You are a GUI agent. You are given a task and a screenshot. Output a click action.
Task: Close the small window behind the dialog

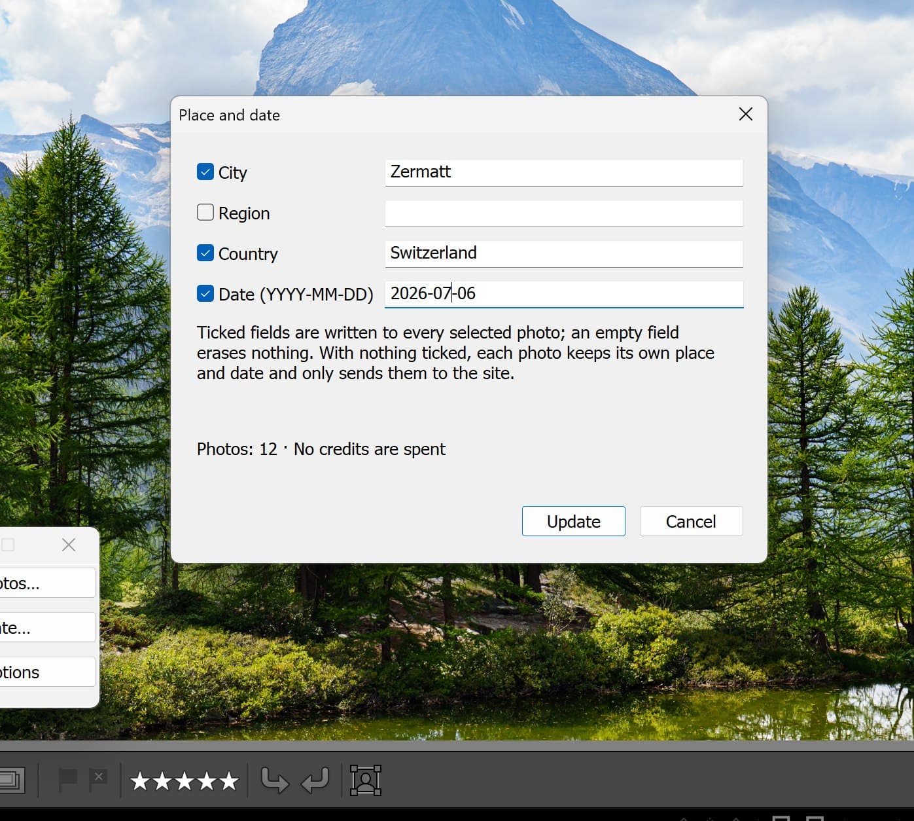point(69,545)
